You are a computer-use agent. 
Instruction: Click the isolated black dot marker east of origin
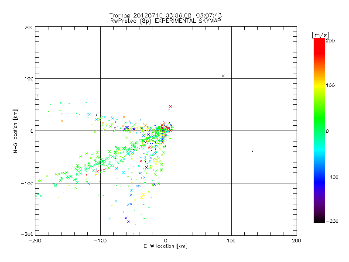coord(252,152)
